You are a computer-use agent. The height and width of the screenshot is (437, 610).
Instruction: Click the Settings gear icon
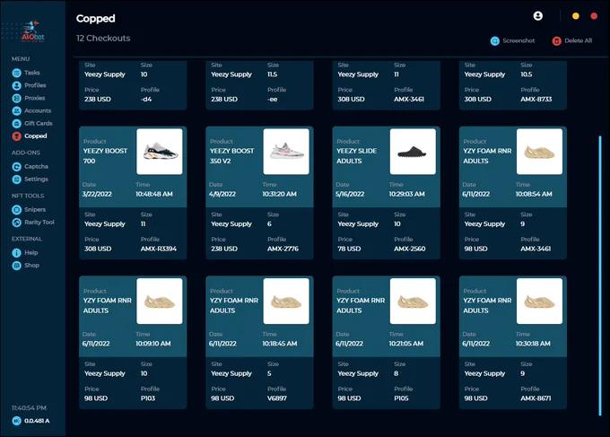[16, 179]
